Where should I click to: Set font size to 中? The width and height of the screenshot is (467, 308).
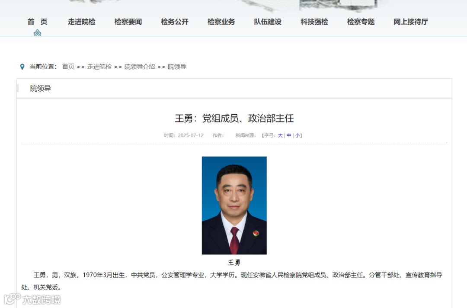click(x=288, y=135)
